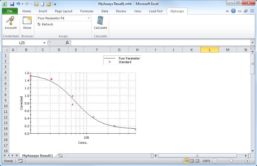
Task: Click the vertical scrollbar thumb
Action: click(x=253, y=64)
